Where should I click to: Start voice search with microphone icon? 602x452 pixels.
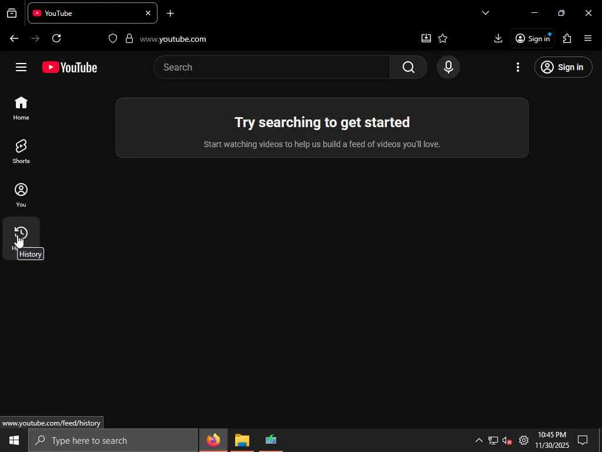pos(448,67)
